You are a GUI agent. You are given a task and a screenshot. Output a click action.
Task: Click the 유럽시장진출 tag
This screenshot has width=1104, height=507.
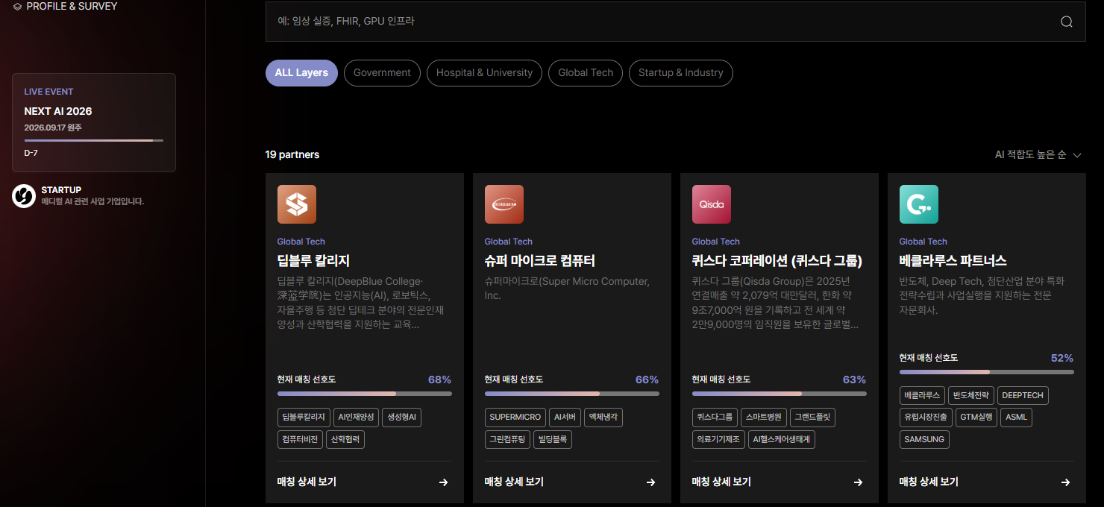coord(926,417)
